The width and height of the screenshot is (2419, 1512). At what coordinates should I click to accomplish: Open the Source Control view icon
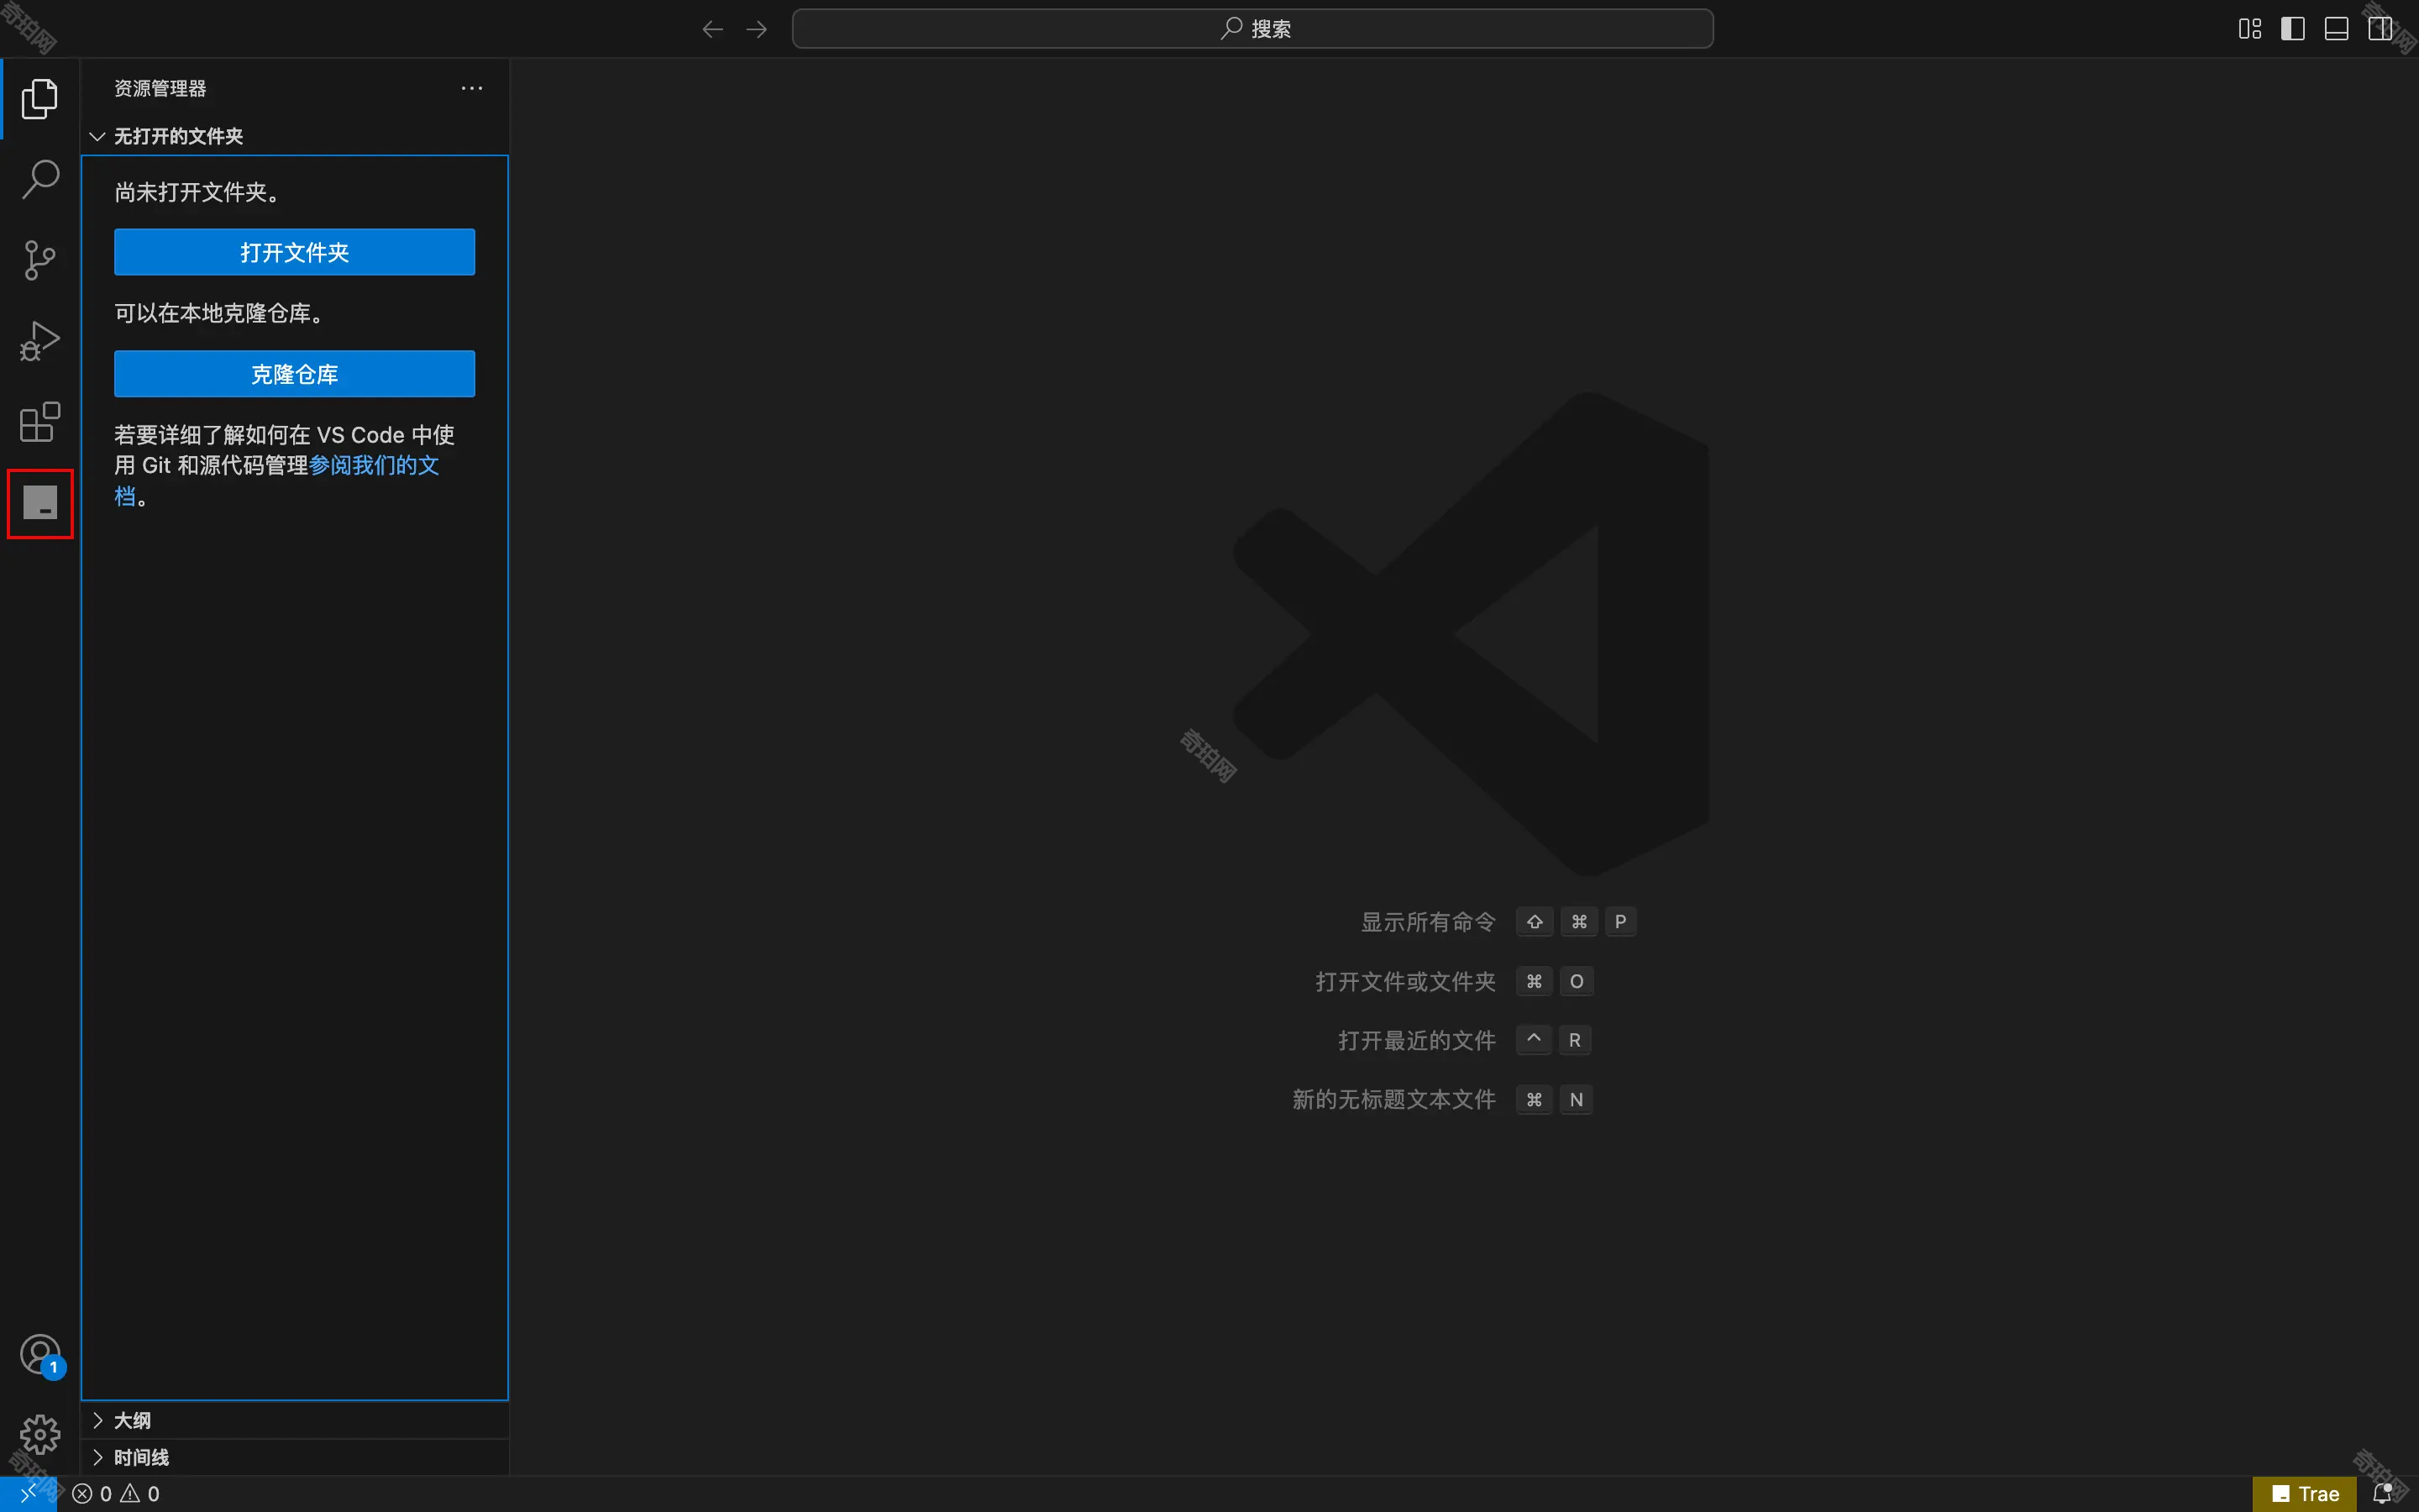(x=40, y=260)
